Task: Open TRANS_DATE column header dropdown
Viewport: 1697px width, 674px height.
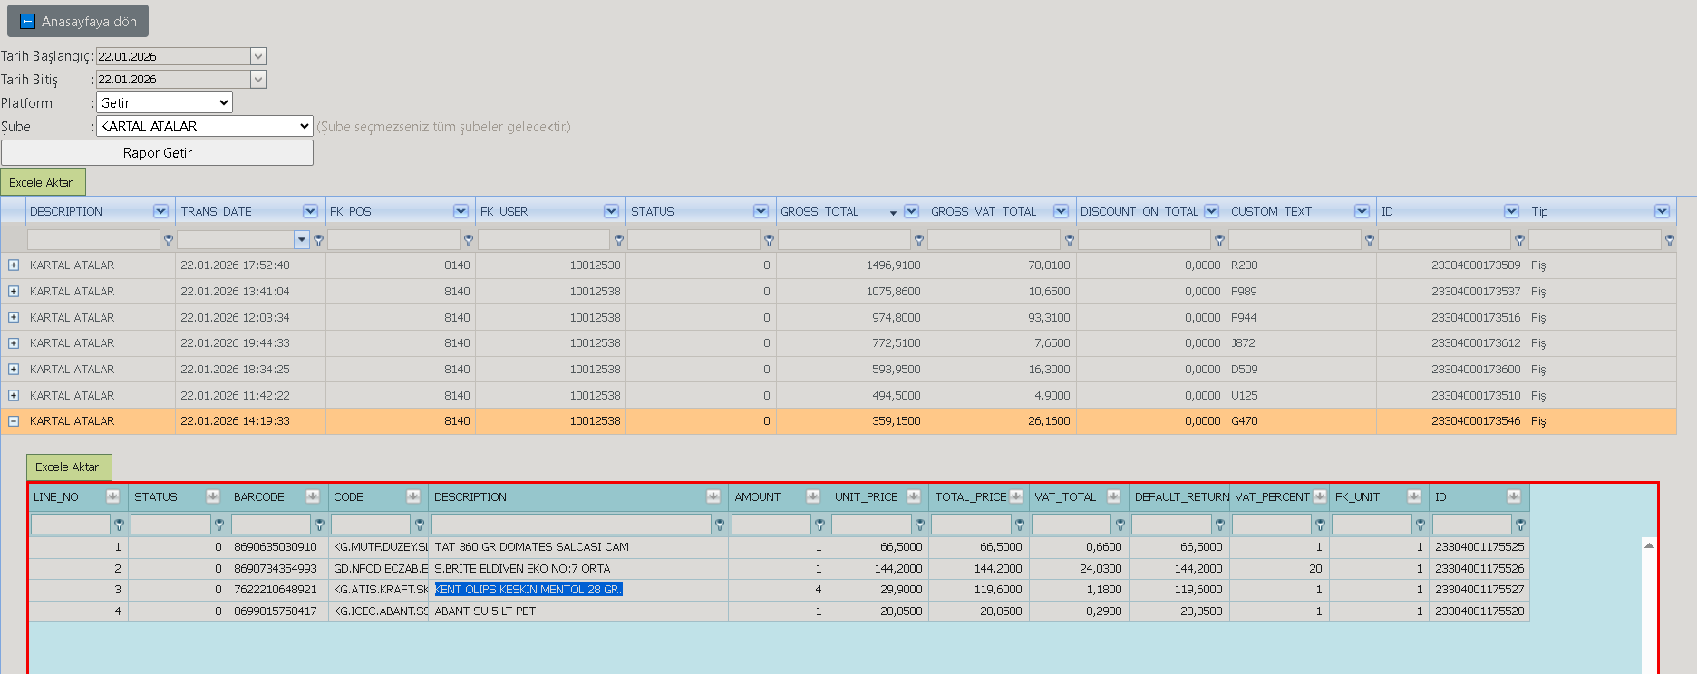Action: [x=310, y=211]
